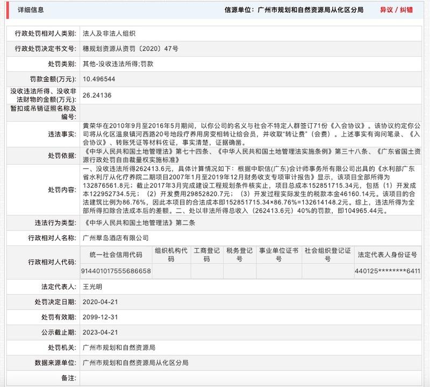The width and height of the screenshot is (430, 387).
Task: Click the 备注 label
Action: pos(69,378)
